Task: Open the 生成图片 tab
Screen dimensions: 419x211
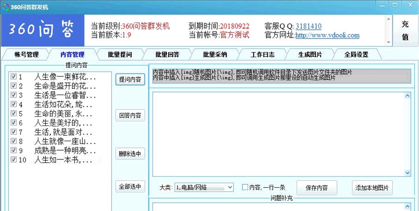Action: click(310, 55)
